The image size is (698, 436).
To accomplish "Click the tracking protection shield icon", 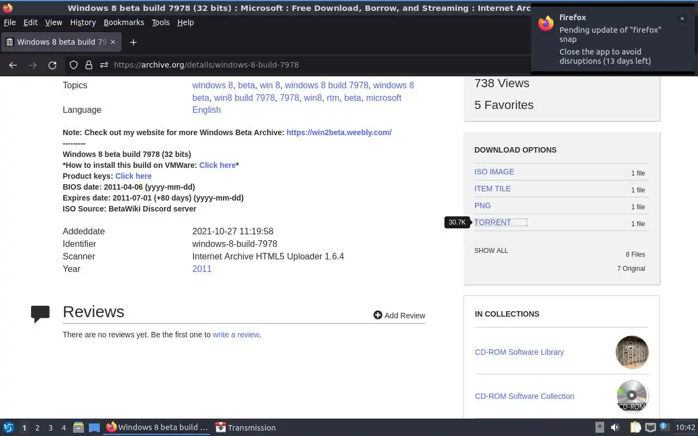I will click(x=73, y=65).
